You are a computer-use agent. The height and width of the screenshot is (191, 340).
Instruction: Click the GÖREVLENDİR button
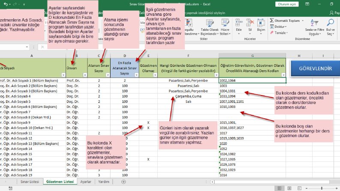coord(315,69)
